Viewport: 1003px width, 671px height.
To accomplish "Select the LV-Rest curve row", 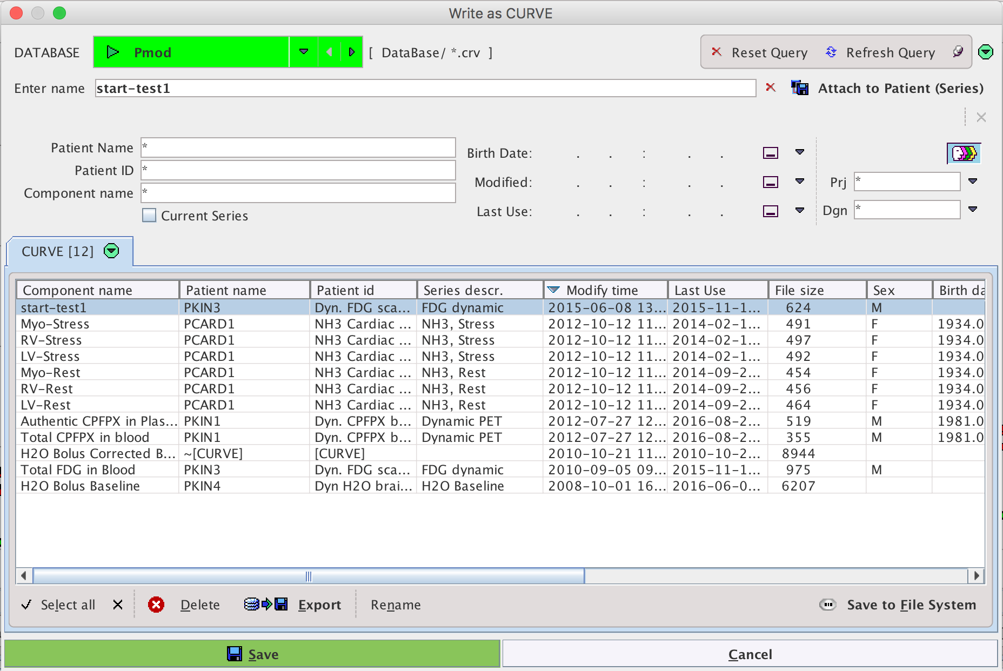I will click(x=500, y=405).
